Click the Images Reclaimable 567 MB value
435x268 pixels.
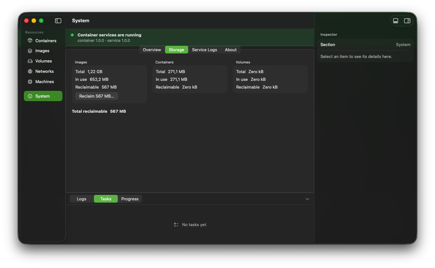109,87
